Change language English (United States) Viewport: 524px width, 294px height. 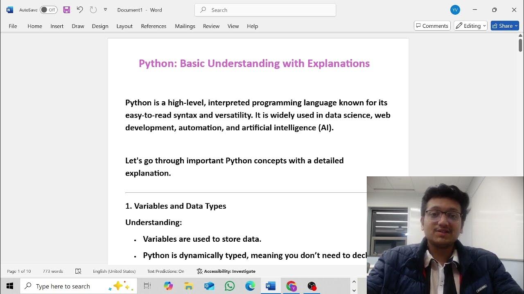point(114,271)
